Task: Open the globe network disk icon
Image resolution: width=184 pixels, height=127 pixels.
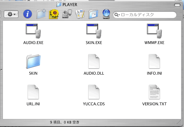Action: point(106,14)
